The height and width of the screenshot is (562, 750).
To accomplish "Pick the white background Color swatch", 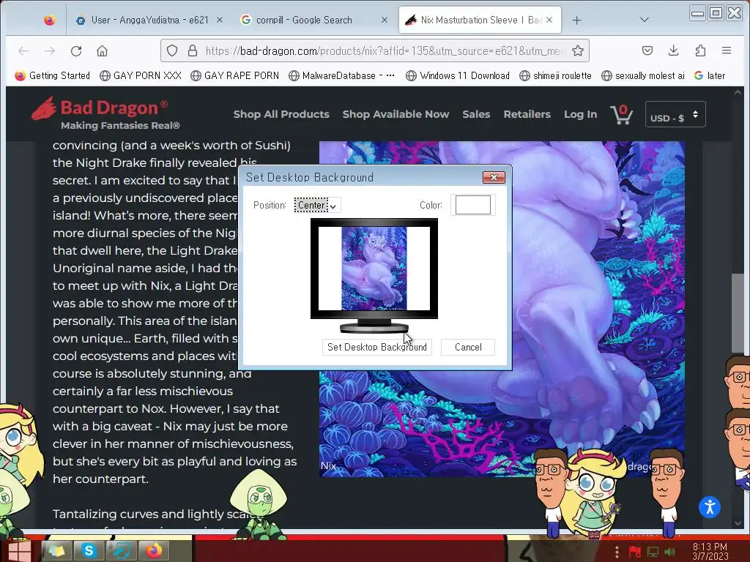I will pos(472,205).
